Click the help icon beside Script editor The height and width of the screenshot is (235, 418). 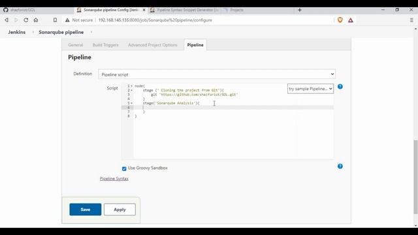pyautogui.click(x=340, y=87)
